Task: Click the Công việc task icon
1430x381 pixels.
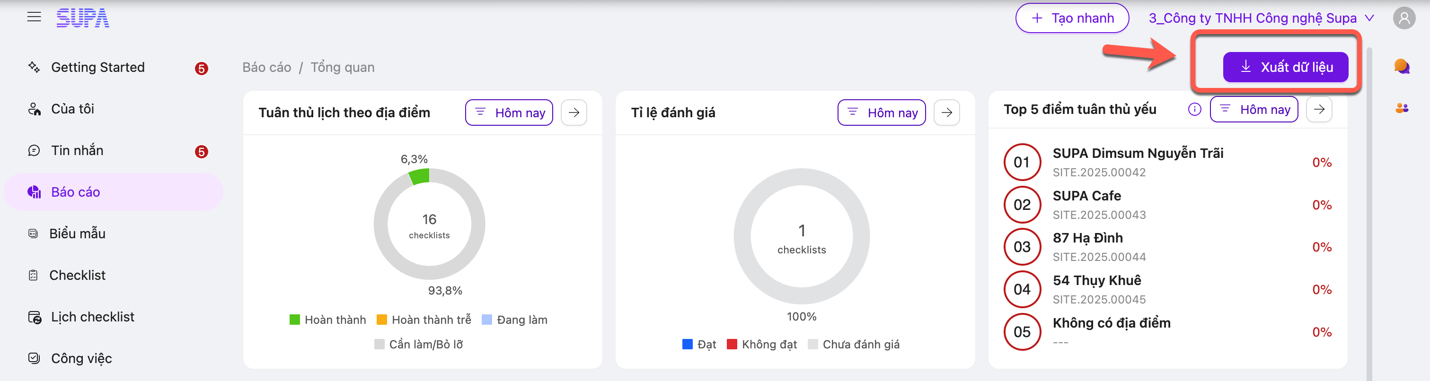Action: tap(34, 358)
